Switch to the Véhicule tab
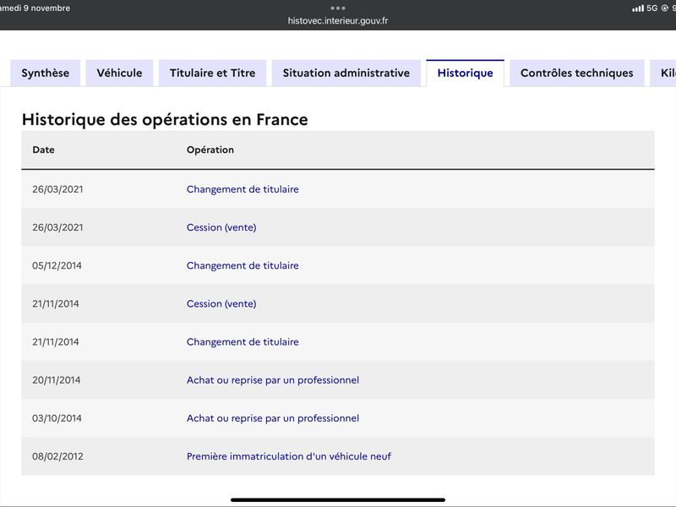 coord(119,73)
